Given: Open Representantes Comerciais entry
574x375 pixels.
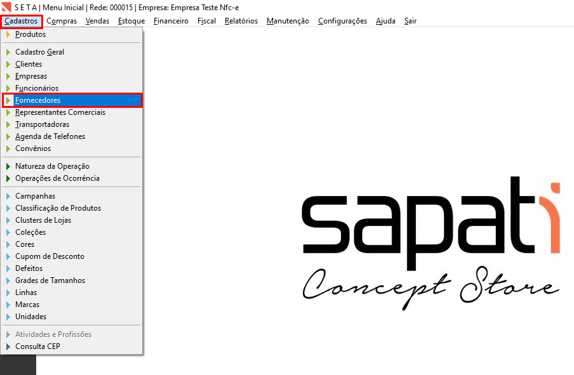Looking at the screenshot, I should click(x=72, y=112).
